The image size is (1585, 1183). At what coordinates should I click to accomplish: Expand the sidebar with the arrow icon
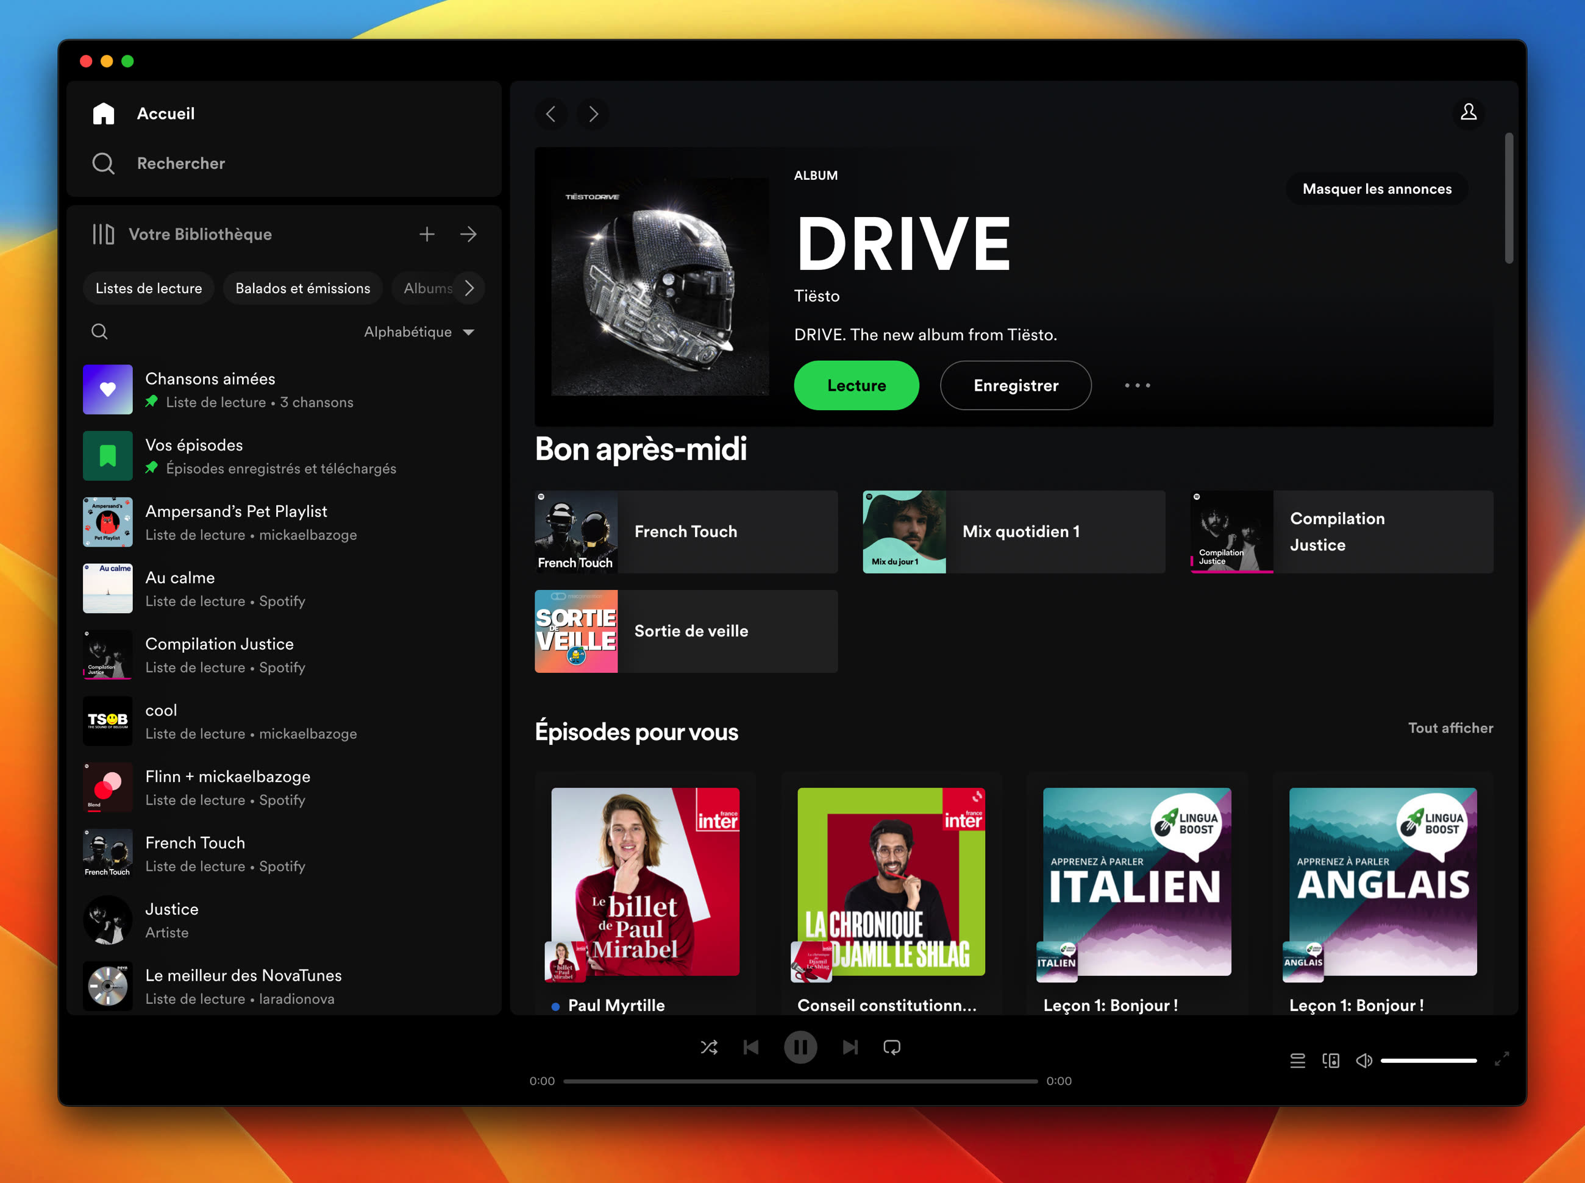click(468, 233)
